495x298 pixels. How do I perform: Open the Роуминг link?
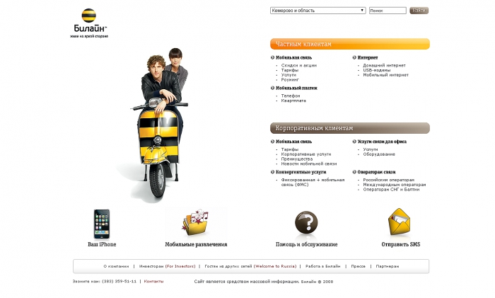click(x=290, y=80)
